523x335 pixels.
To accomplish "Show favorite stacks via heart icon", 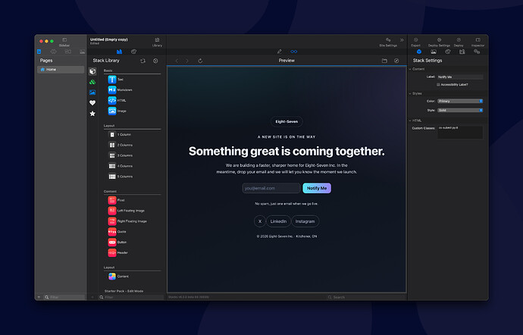I will pyautogui.click(x=92, y=103).
